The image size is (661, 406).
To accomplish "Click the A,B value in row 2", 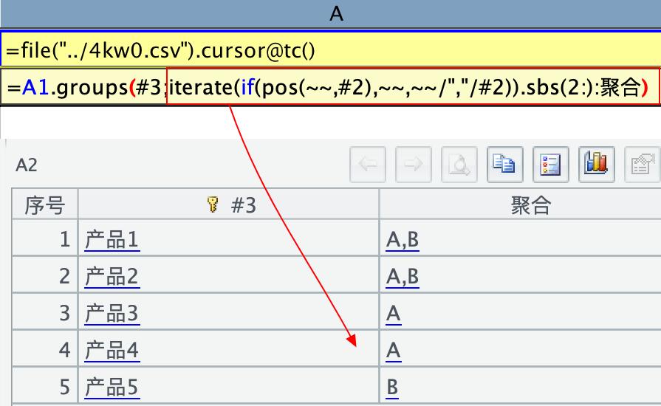I will tap(403, 277).
